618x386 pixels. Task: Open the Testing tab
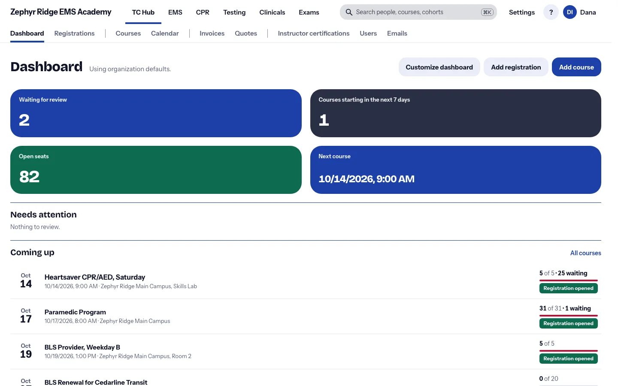pos(234,12)
